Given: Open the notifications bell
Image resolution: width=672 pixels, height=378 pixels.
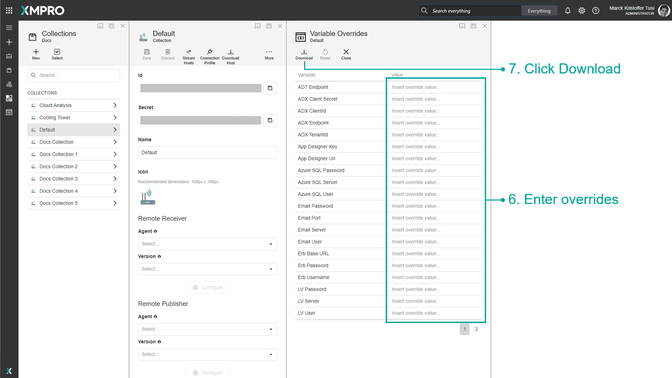Looking at the screenshot, I should 567,11.
